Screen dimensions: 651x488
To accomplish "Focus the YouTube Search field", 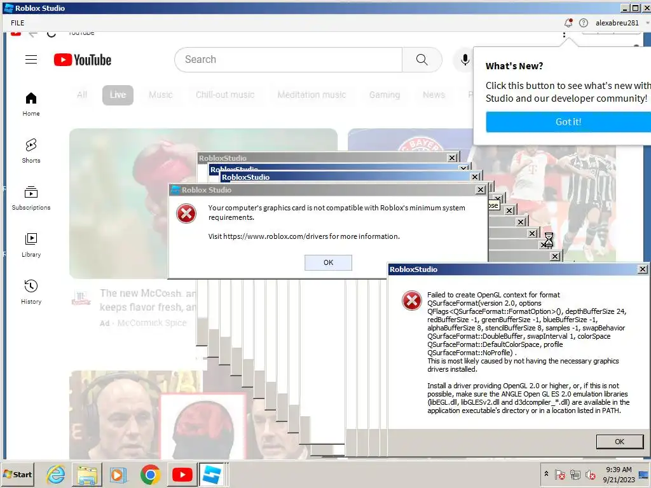I will (x=288, y=59).
